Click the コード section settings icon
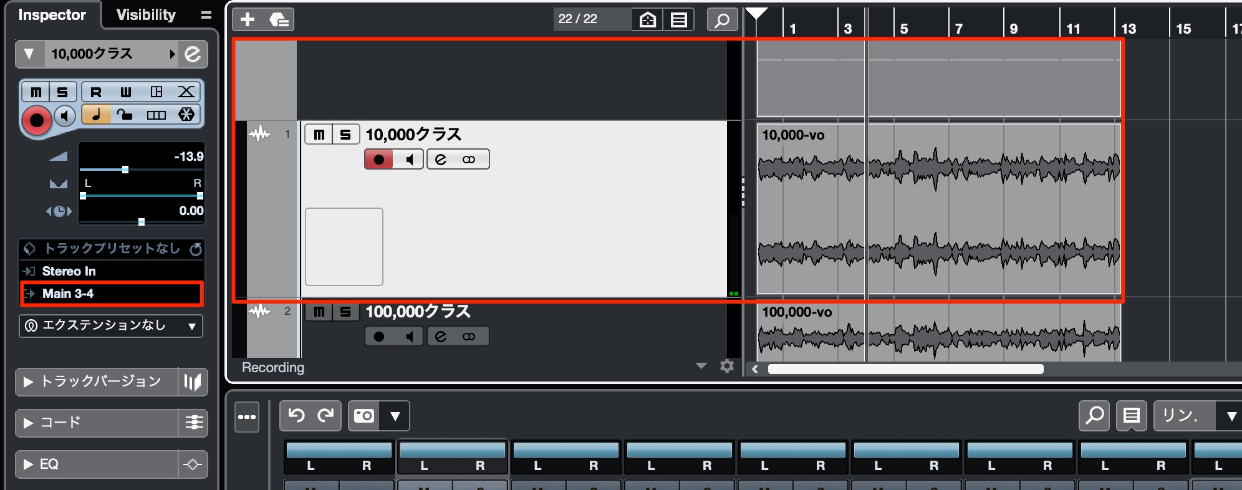Screen dimensions: 1242x490 click(194, 423)
